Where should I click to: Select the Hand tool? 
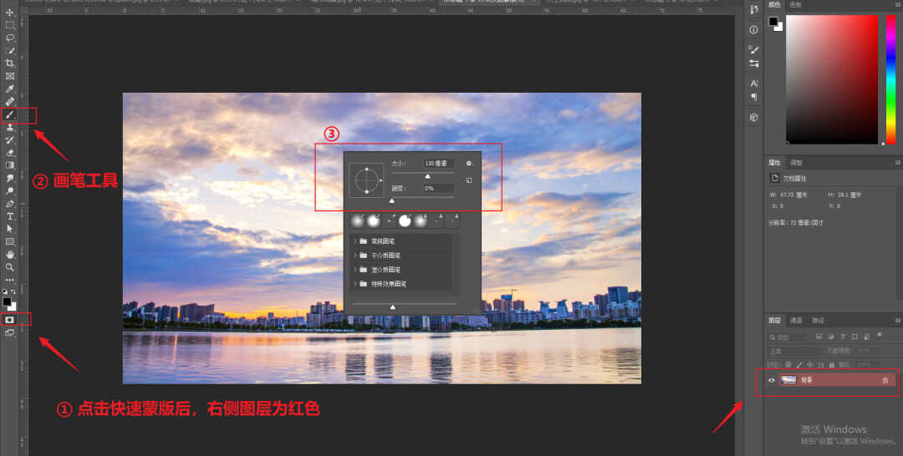click(10, 254)
